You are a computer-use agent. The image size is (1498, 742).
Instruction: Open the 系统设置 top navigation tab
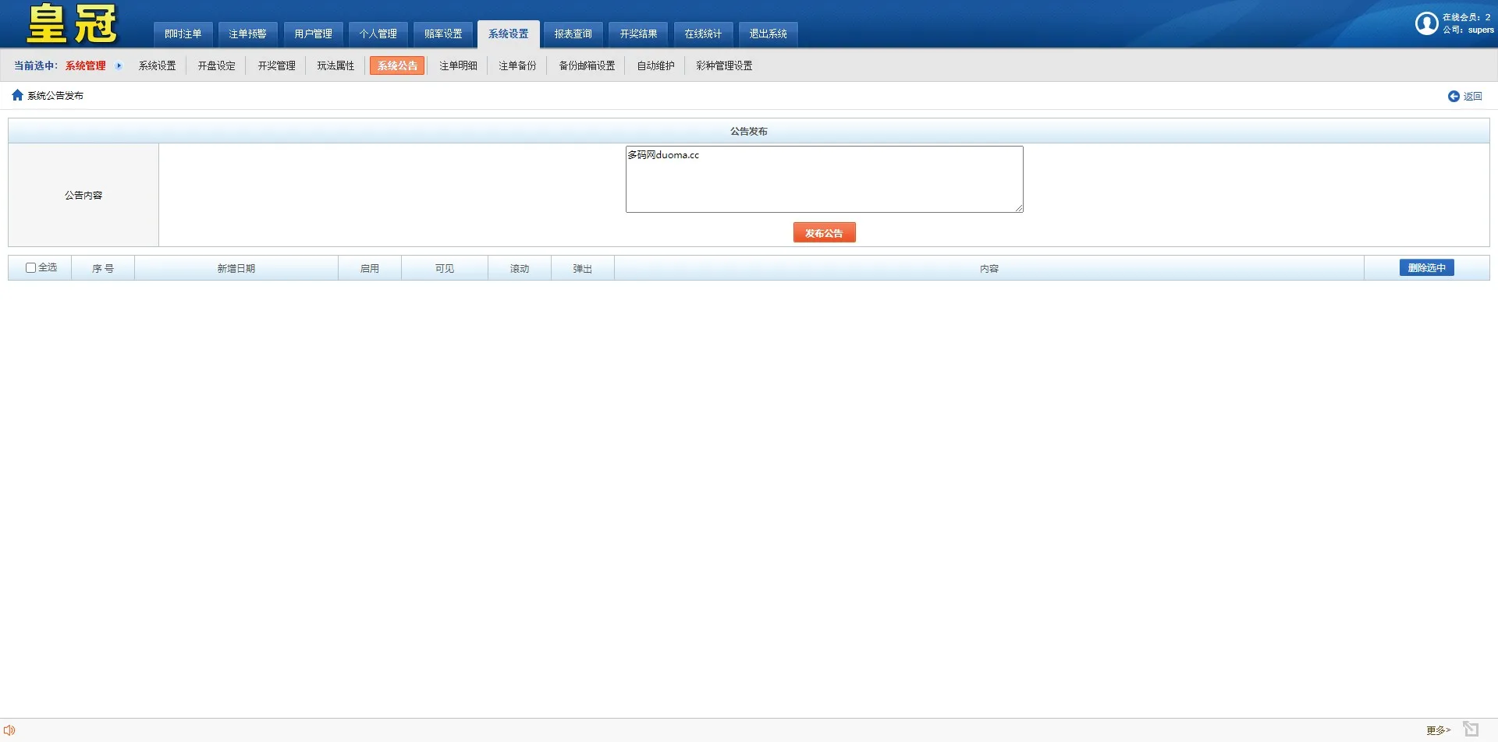(x=508, y=34)
